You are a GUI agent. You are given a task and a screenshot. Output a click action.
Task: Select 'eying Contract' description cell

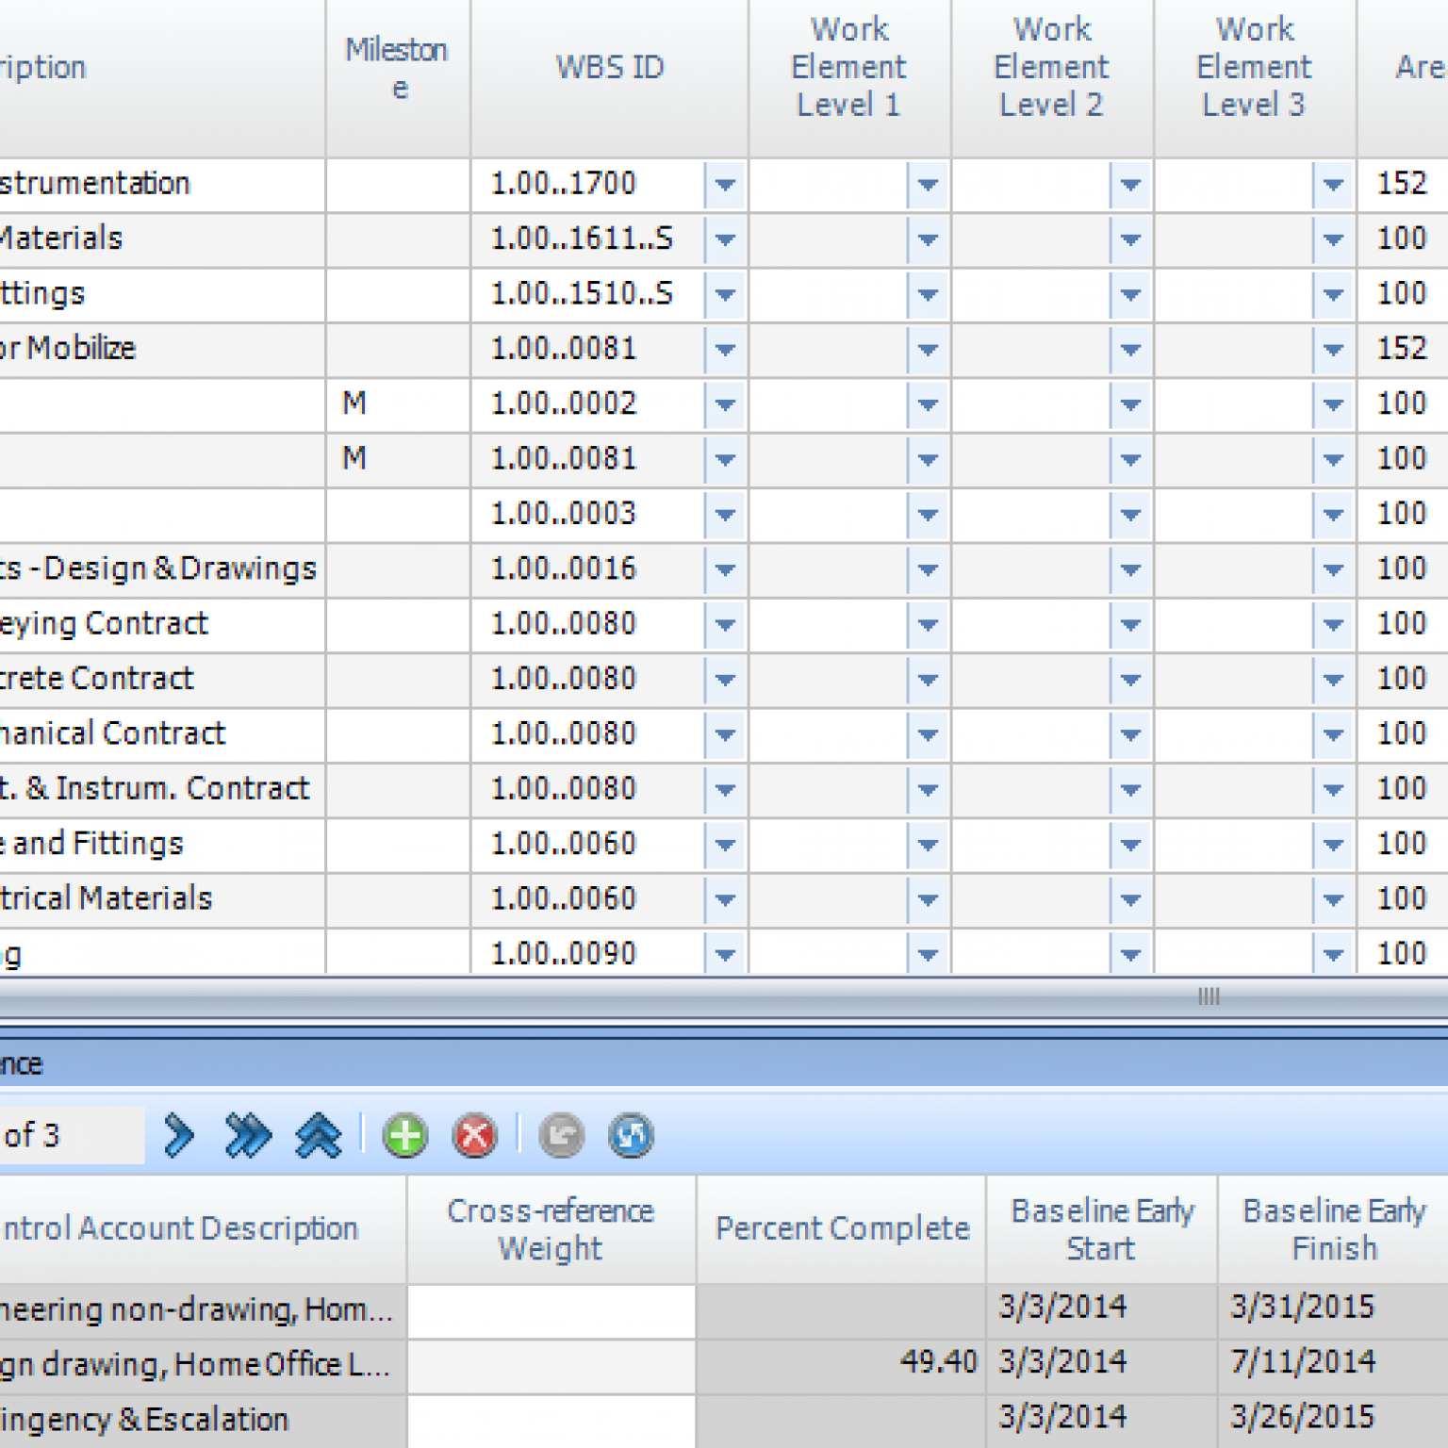(162, 624)
